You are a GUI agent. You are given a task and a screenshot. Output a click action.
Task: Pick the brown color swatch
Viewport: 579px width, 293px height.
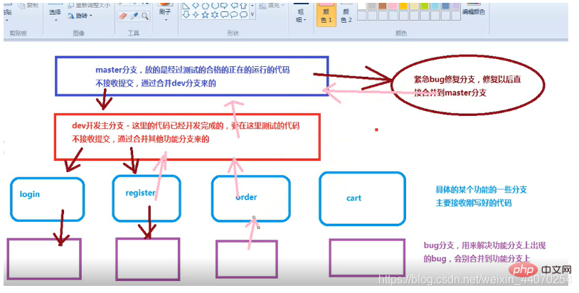tap(383, 6)
